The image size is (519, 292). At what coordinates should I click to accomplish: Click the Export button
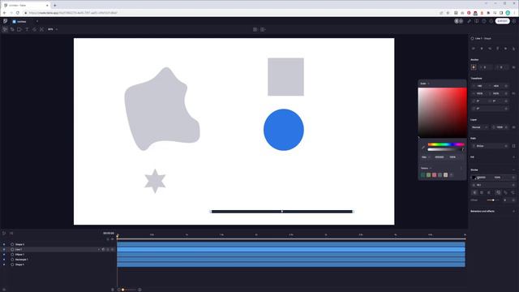[502, 21]
